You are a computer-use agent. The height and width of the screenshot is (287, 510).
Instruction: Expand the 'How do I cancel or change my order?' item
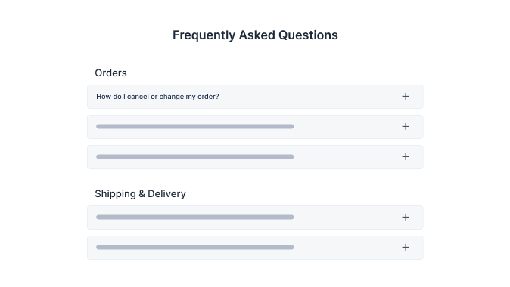[255, 97]
